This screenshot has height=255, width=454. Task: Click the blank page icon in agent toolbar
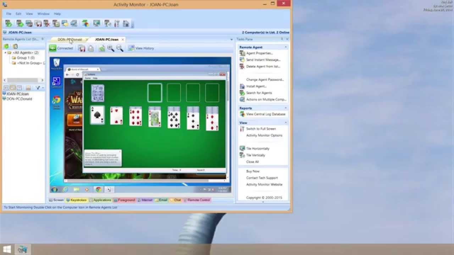[91, 48]
